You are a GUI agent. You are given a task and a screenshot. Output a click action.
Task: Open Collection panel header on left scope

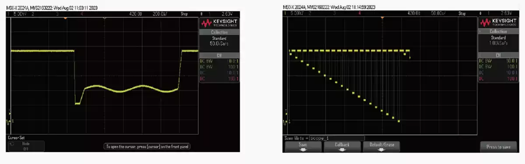pyautogui.click(x=220, y=32)
